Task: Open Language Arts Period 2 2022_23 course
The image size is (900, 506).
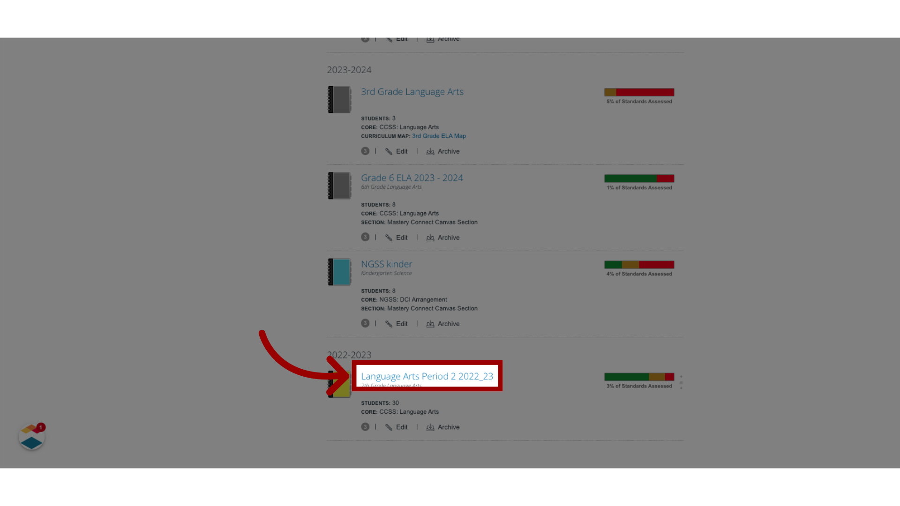Action: tap(427, 376)
